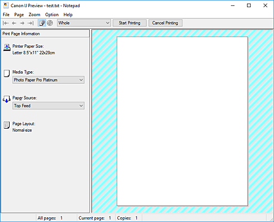Image resolution: width=274 pixels, height=222 pixels.
Task: Click the Media Type paper icon
Action: (7, 74)
